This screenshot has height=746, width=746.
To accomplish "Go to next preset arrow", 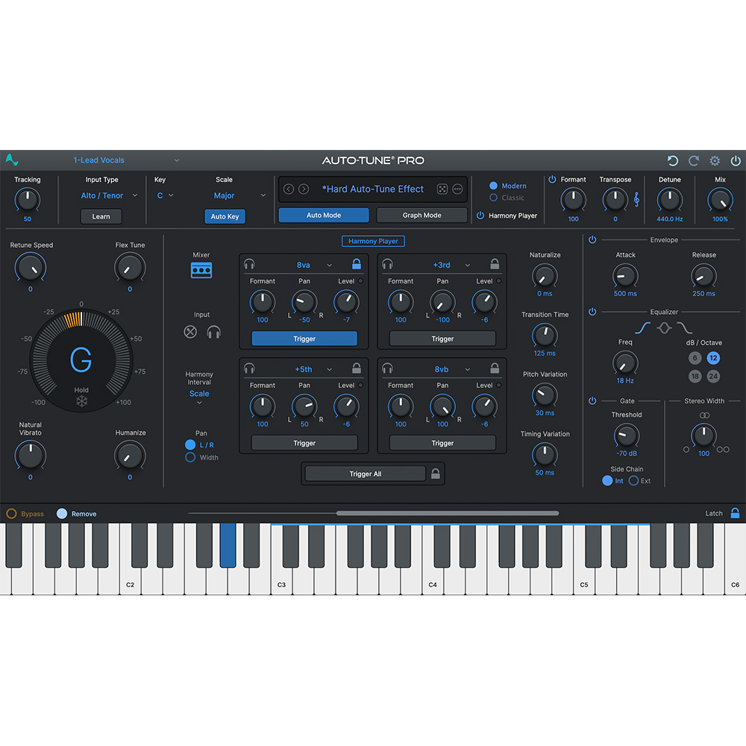I will coord(304,189).
